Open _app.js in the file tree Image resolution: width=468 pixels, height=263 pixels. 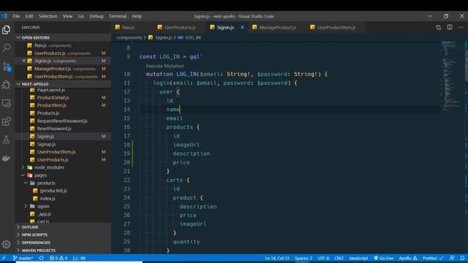coord(44,214)
